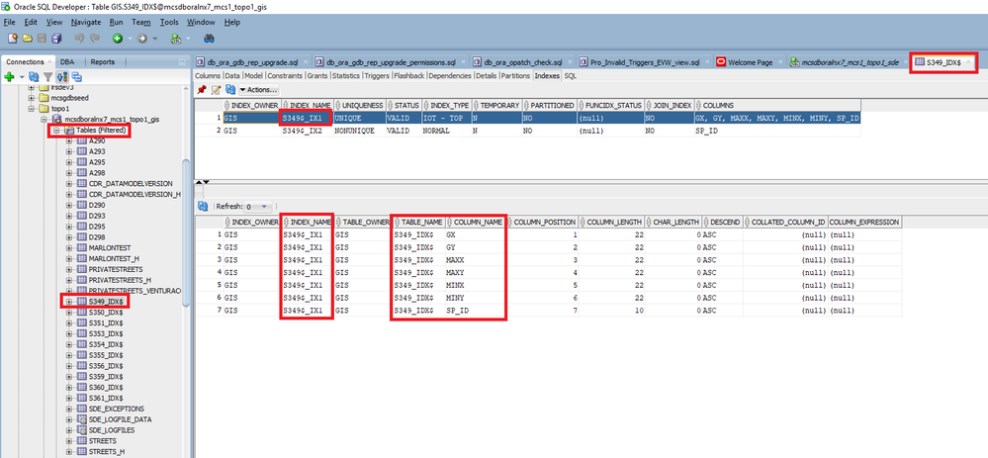
Task: Click the Save All toolbar icon
Action: pyautogui.click(x=56, y=39)
